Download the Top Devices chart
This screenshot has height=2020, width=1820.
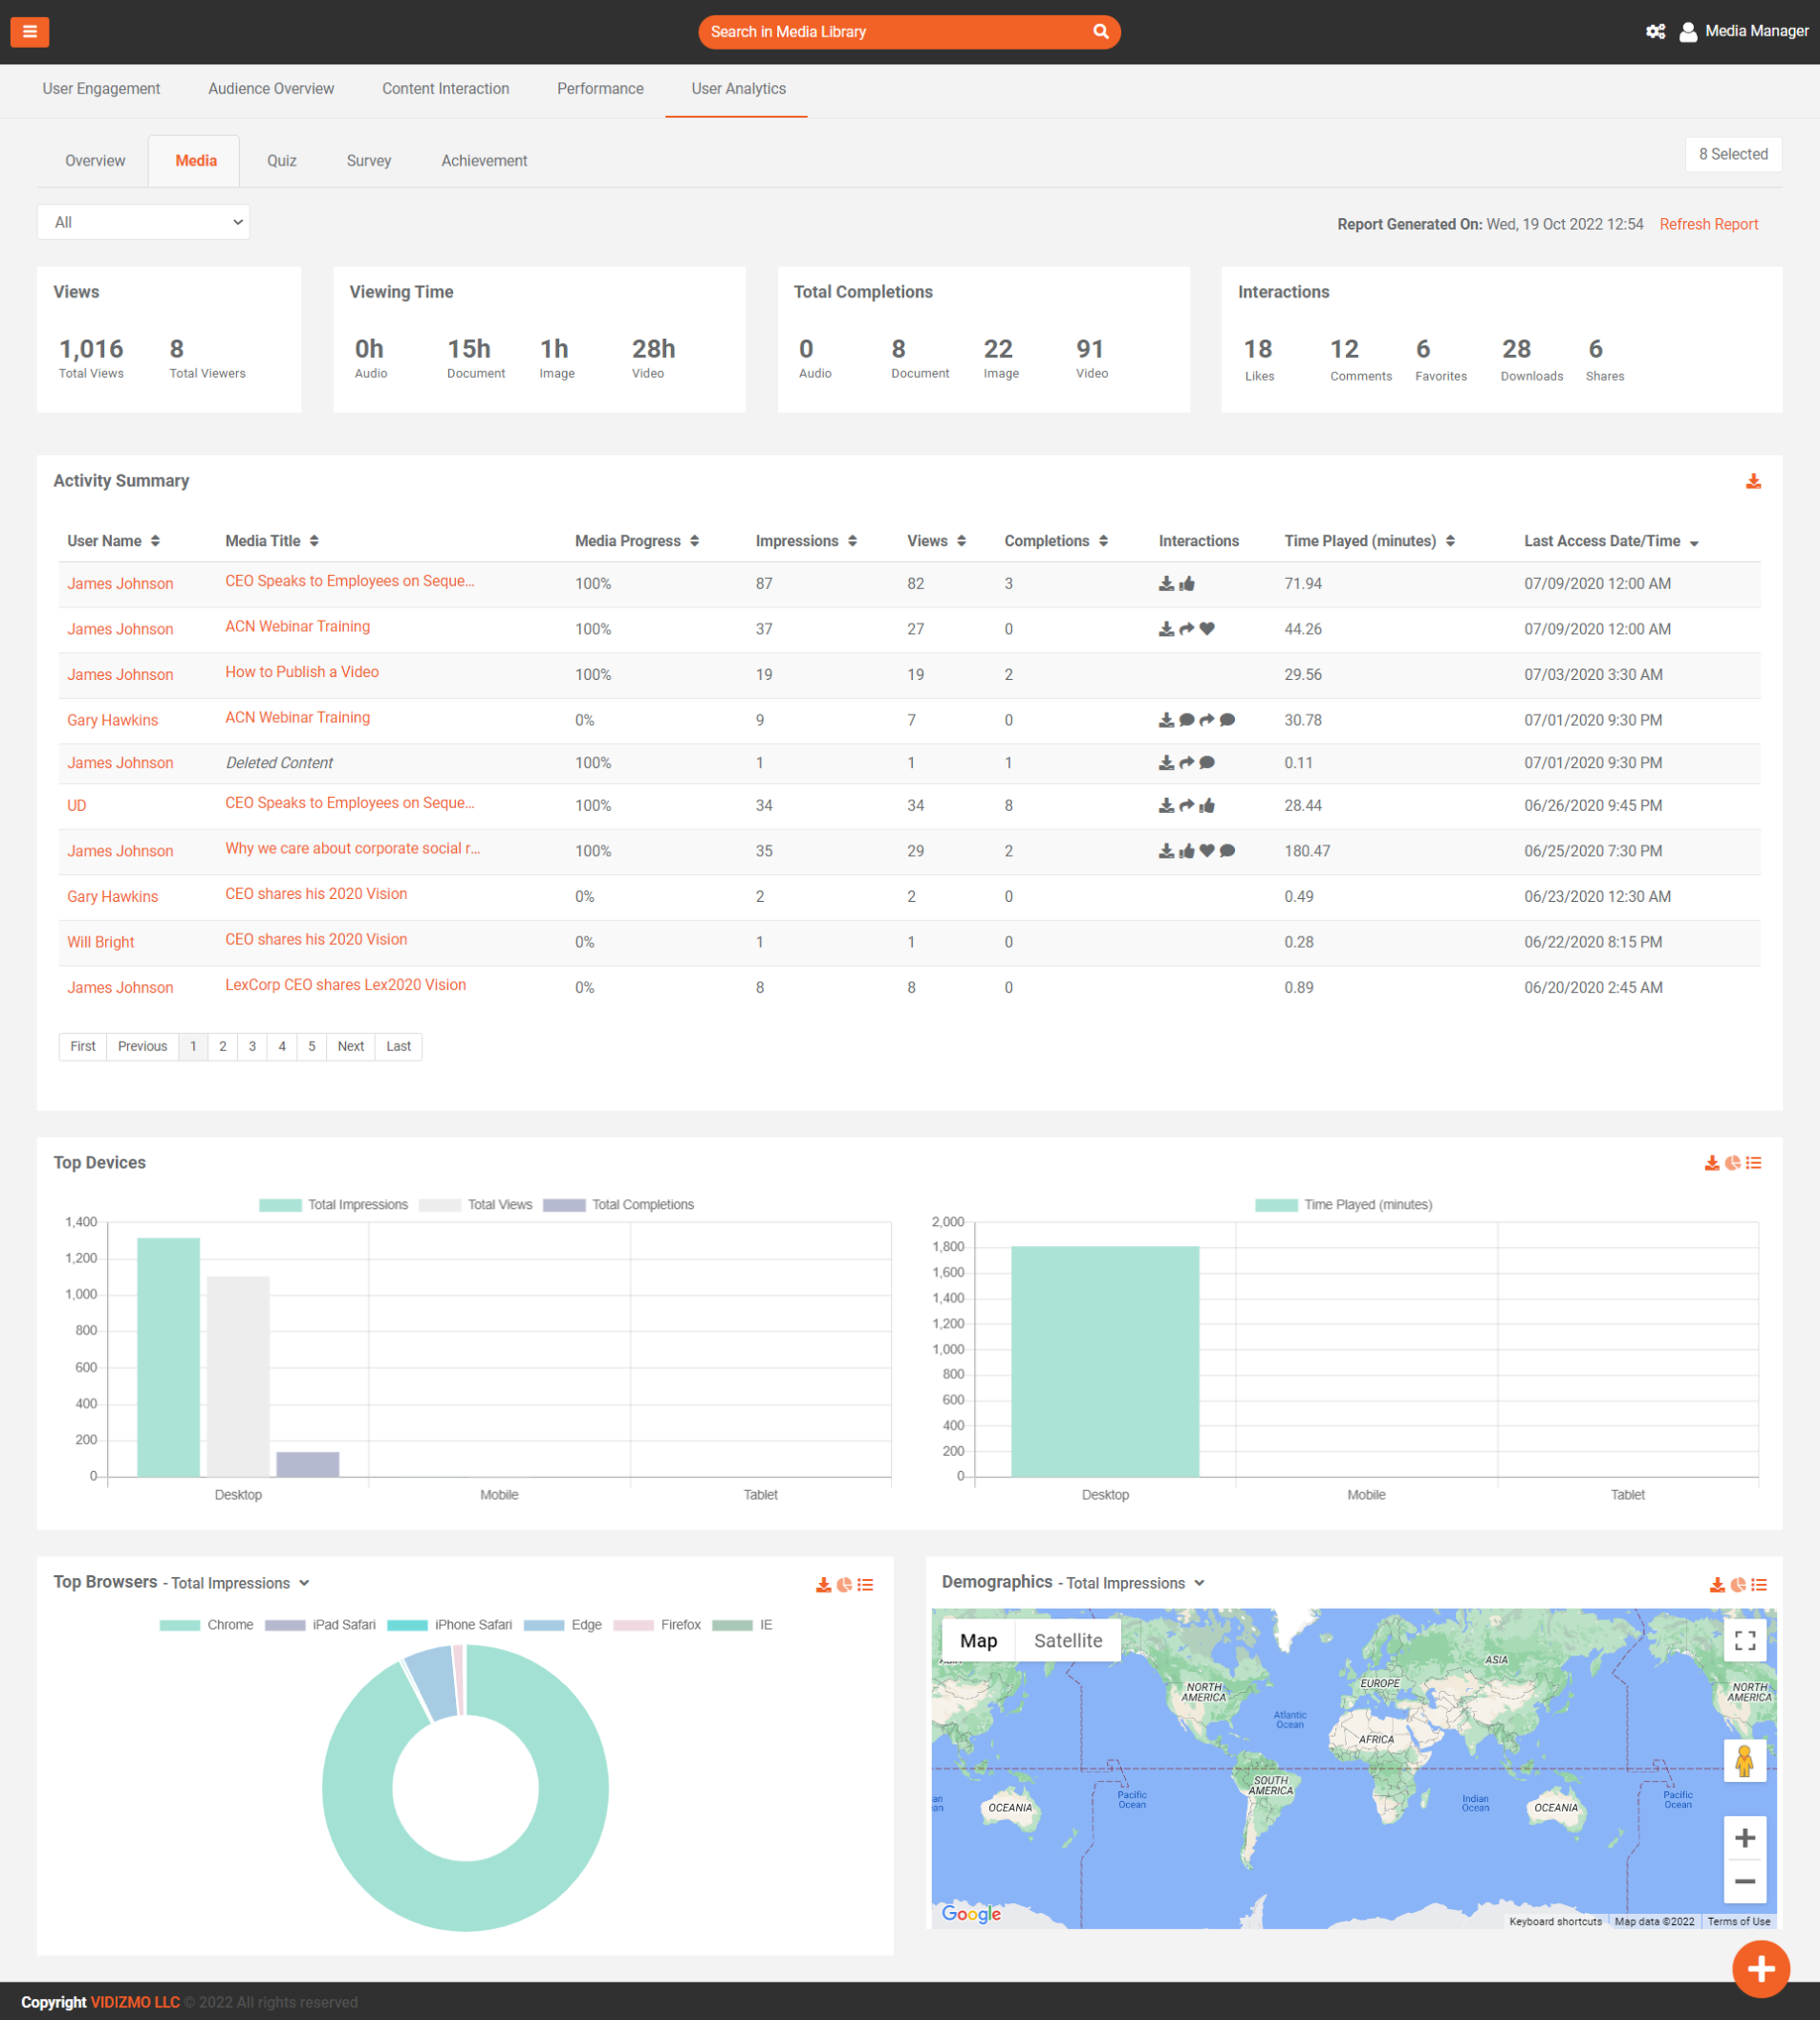pos(1711,1163)
